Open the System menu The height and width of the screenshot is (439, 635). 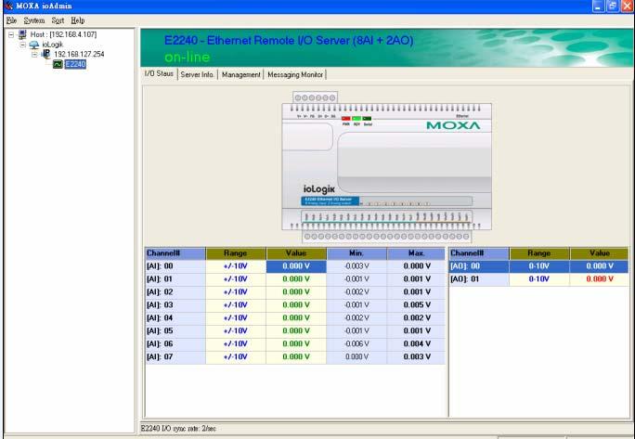[x=34, y=20]
